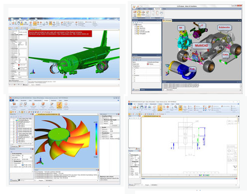Screen dimensions: 247x194
Task: Click Print icon in drawing window ribbon
Action: click(x=149, y=107)
